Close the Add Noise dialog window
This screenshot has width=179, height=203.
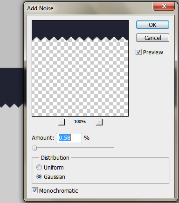(x=164, y=6)
